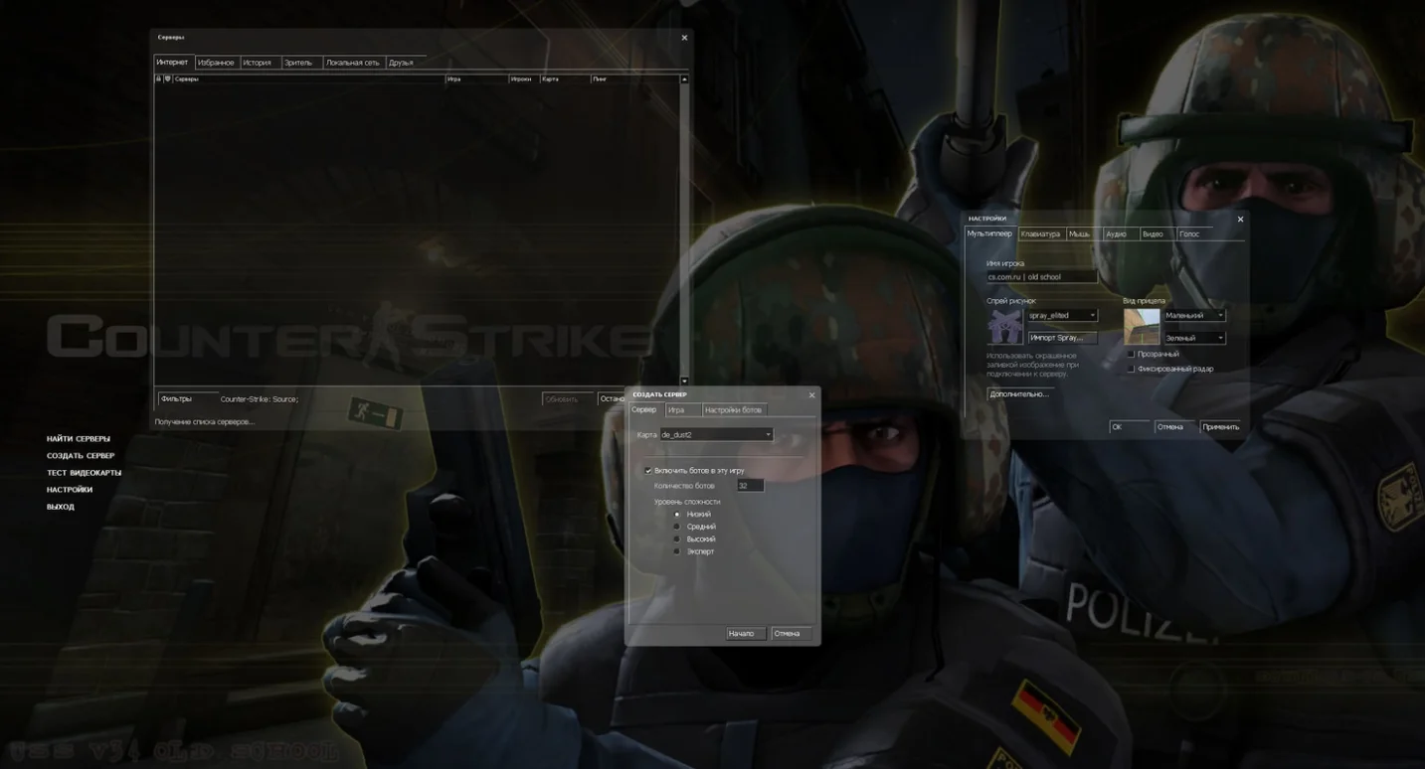Viewport: 1425px width, 769px height.
Task: Click the crosshair preview image
Action: pos(1142,326)
